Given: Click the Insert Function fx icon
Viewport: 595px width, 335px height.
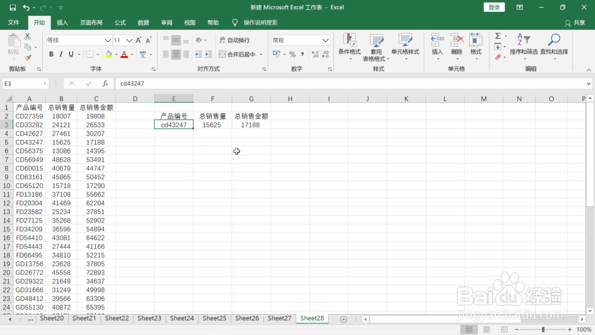Looking at the screenshot, I should point(105,83).
